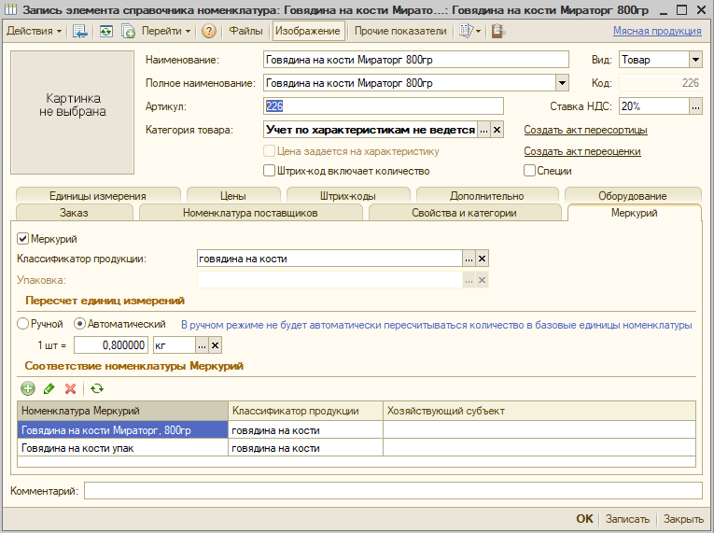714x533 pixels.
Task: Toggle the Меркурий checkbox
Action: pyautogui.click(x=22, y=239)
